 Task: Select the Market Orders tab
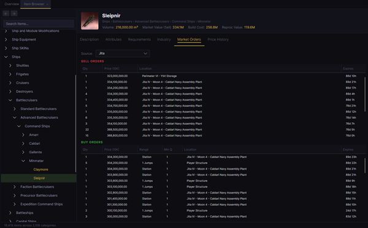pyautogui.click(x=189, y=39)
